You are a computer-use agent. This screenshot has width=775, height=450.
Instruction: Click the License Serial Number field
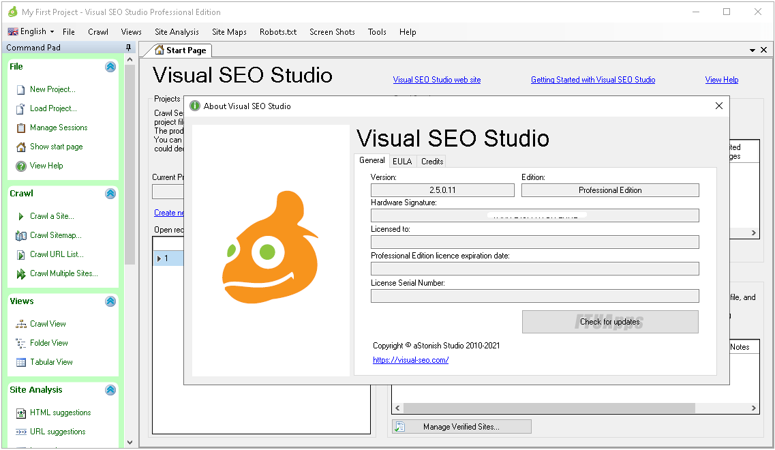click(534, 296)
